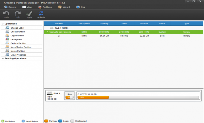The image size is (204, 123).
Task: Click the gray Unallocated legend swatch
Action: coord(72,121)
